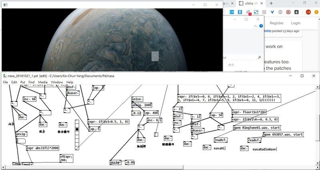Click the blue S extension icon
The image size is (320, 170).
256,12
